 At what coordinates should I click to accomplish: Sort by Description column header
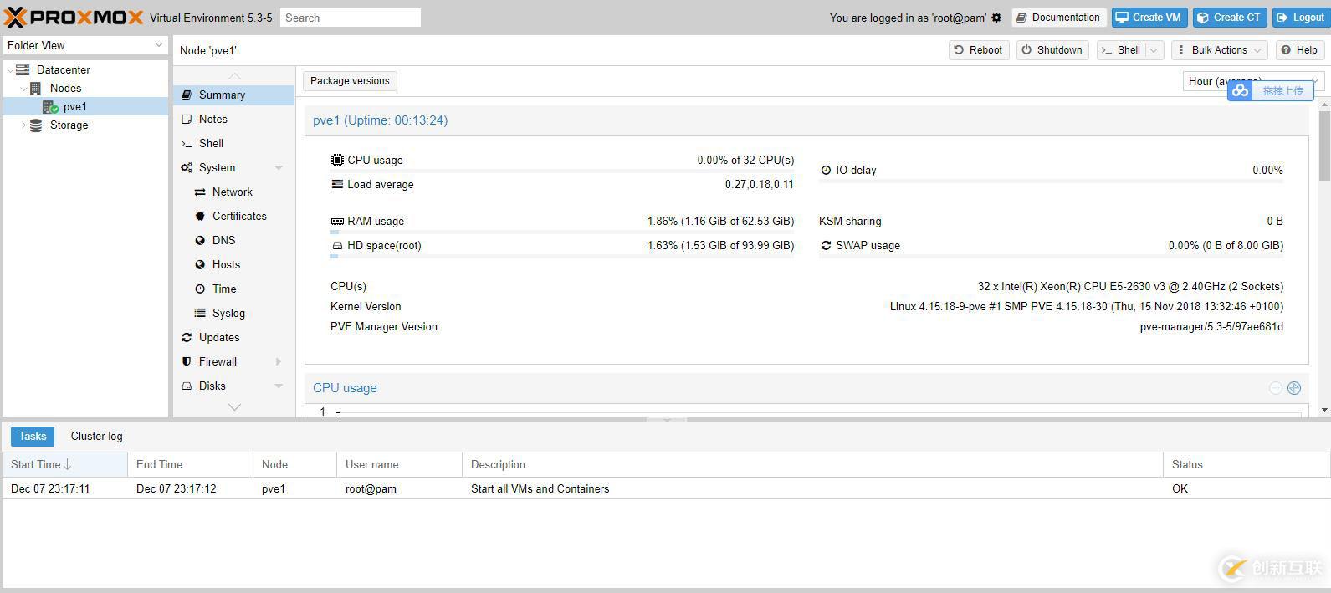click(x=812, y=464)
